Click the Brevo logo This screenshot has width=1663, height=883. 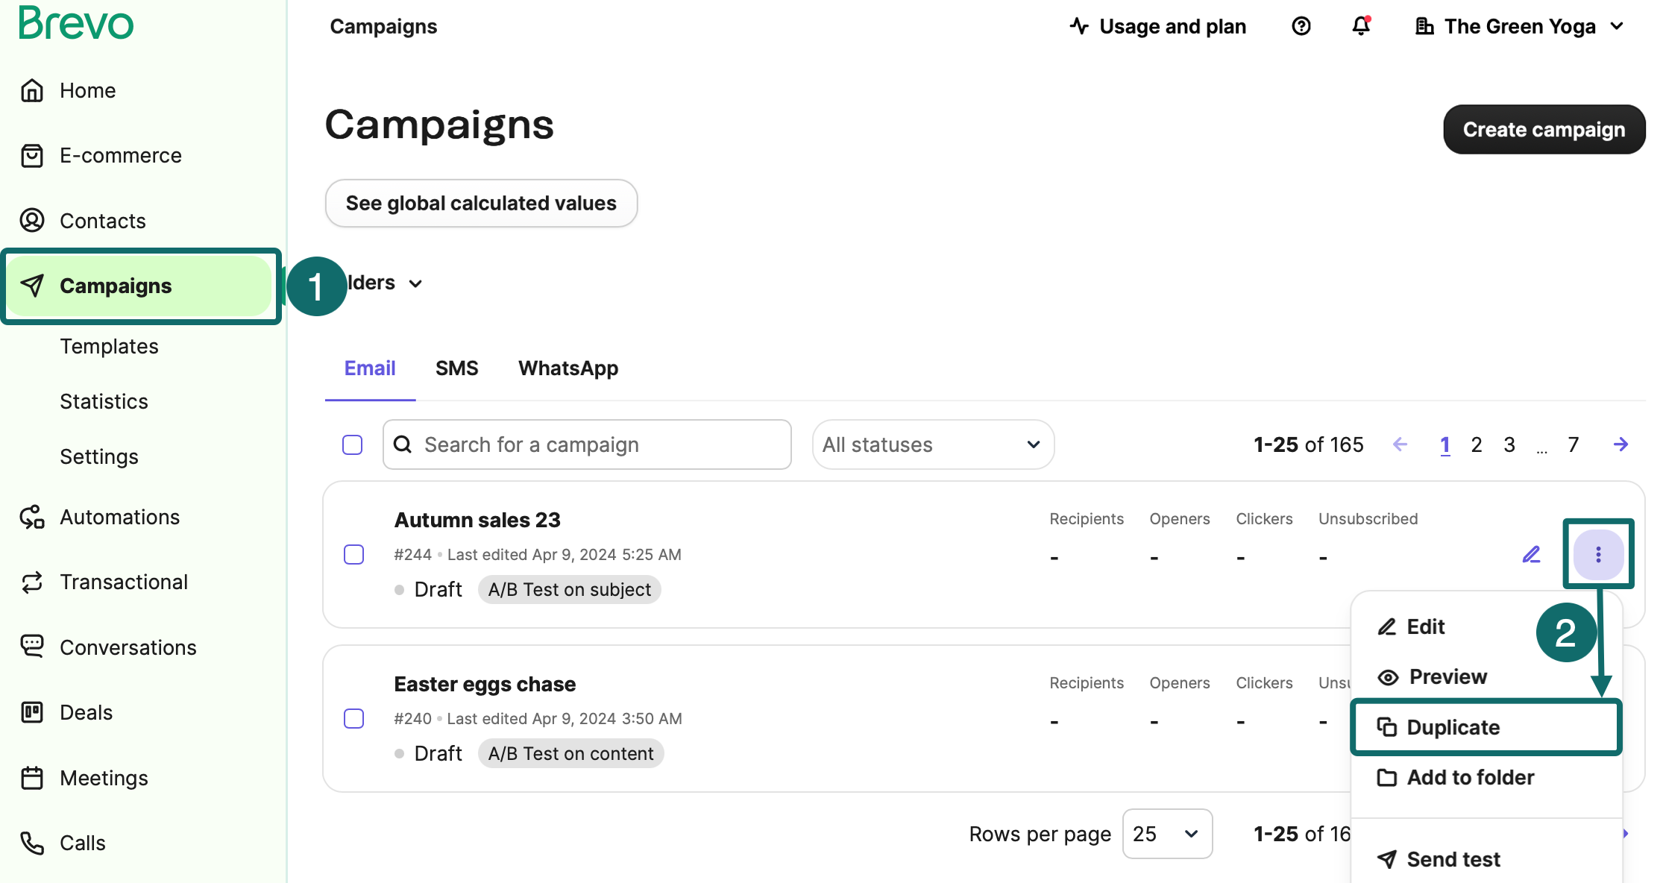(76, 23)
